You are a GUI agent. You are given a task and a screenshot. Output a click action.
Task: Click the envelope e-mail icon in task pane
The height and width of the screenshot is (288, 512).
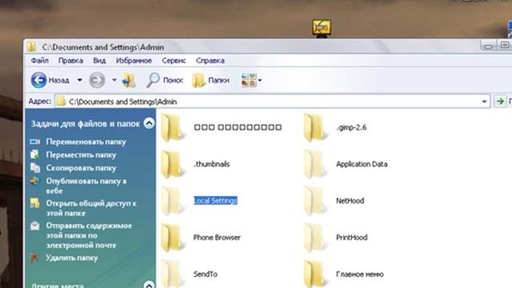[x=35, y=226]
